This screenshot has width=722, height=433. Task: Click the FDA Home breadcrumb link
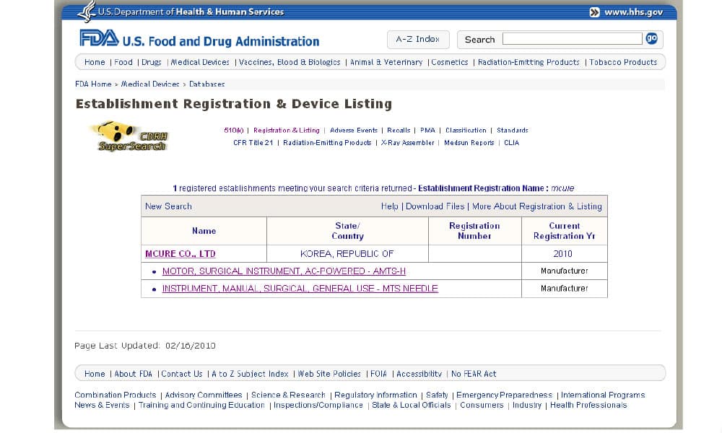(93, 84)
